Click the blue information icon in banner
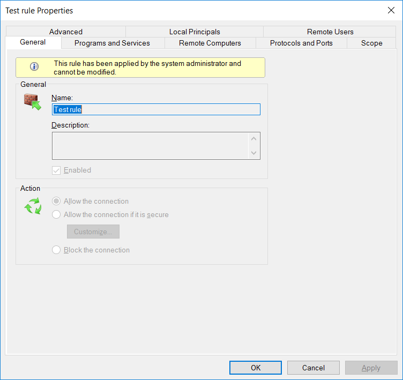 (x=34, y=66)
